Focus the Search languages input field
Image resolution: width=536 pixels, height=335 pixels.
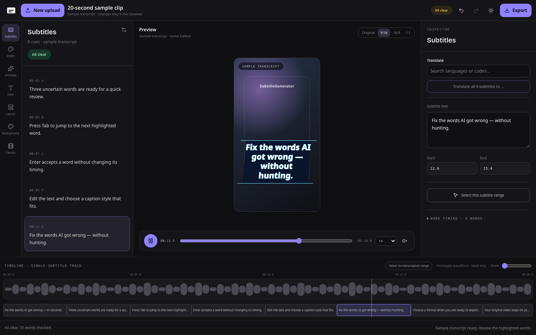point(478,71)
